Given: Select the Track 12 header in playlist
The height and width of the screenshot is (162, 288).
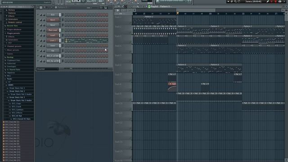Looking at the screenshot, I should tap(123, 126).
